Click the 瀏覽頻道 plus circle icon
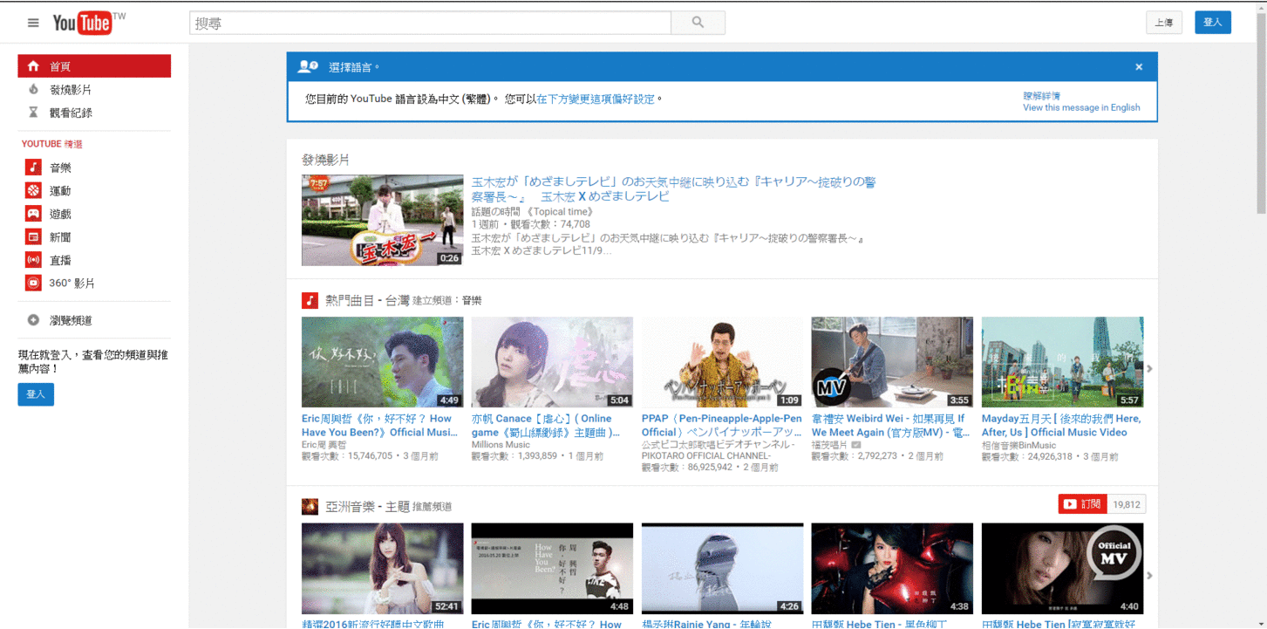Screen dimensions: 1267x629 [x=33, y=320]
